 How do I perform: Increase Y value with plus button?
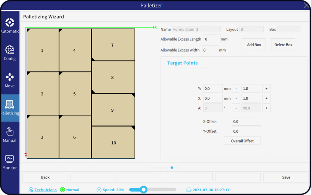pos(266,89)
